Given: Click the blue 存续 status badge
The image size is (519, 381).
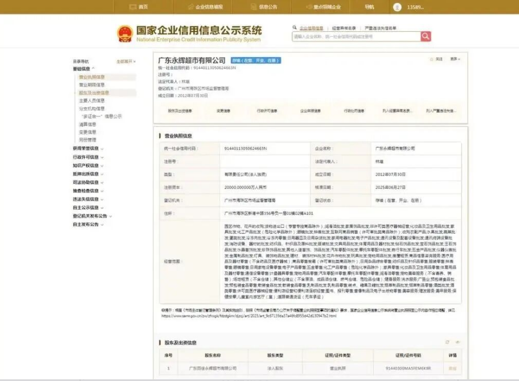Looking at the screenshot, I should point(256,60).
